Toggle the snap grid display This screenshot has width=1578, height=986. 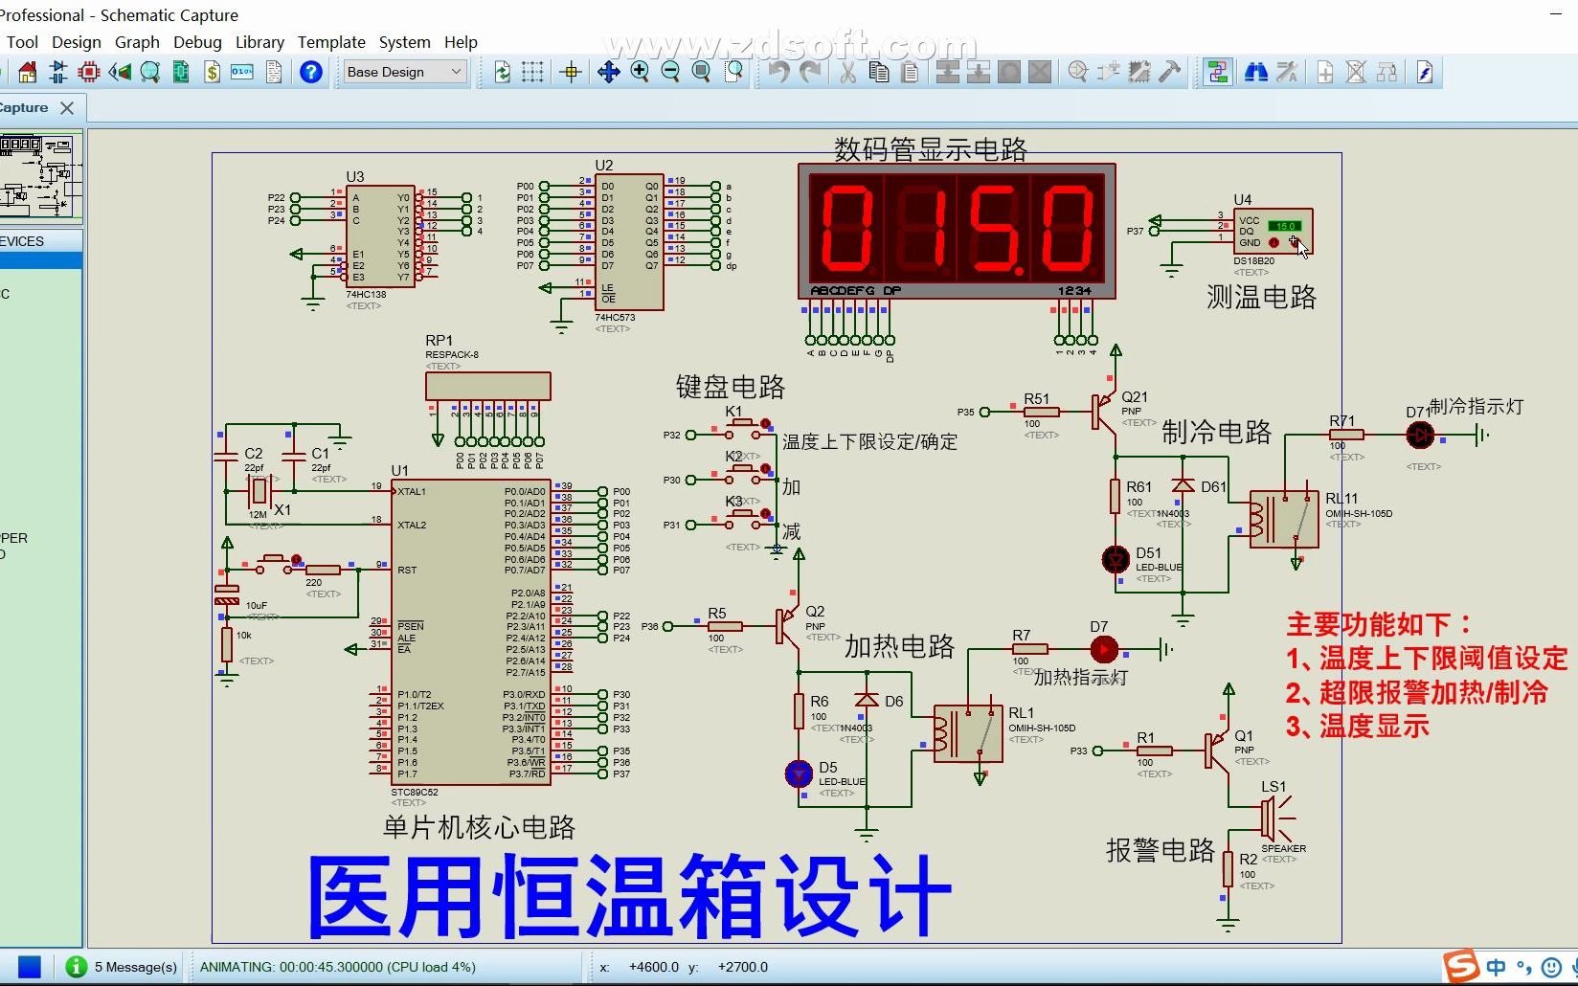532,72
